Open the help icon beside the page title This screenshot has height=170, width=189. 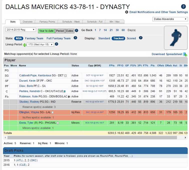[x=183, y=7]
